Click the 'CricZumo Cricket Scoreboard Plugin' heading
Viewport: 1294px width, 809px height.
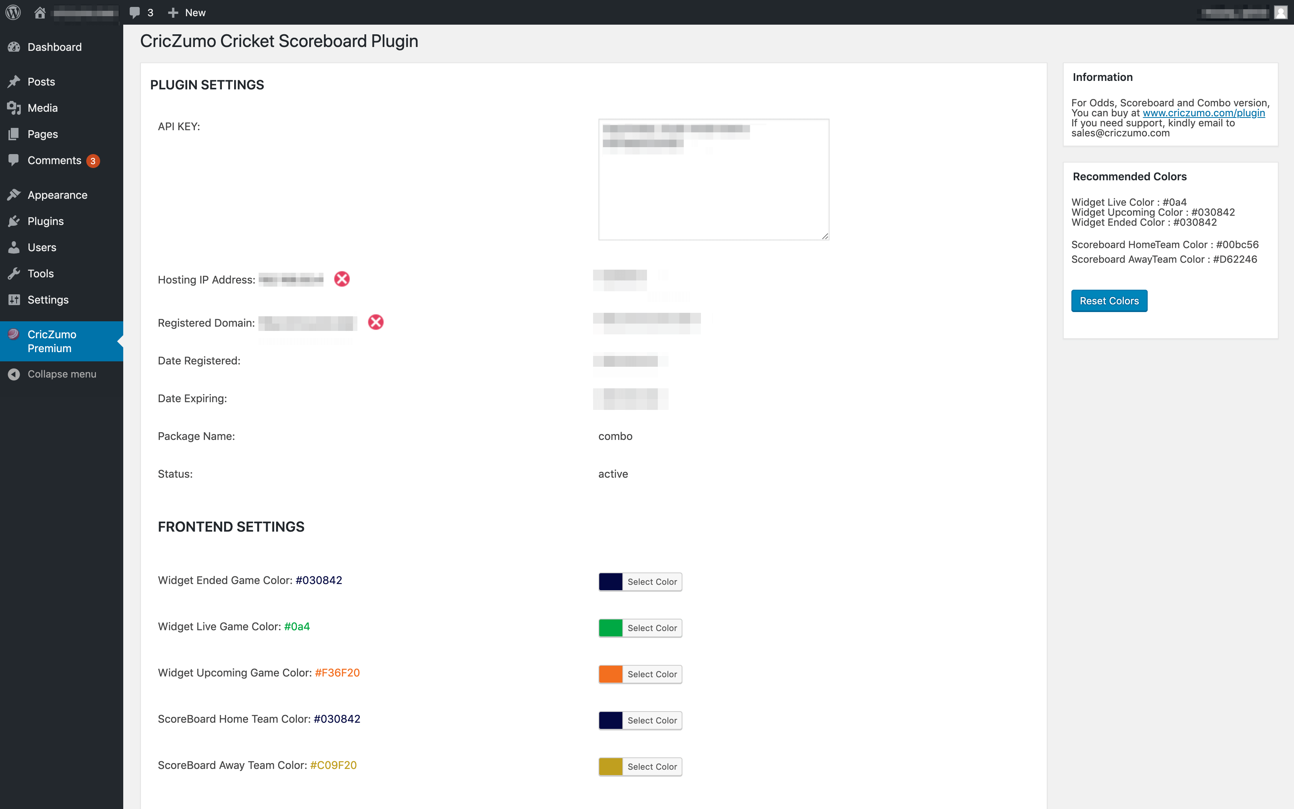279,42
